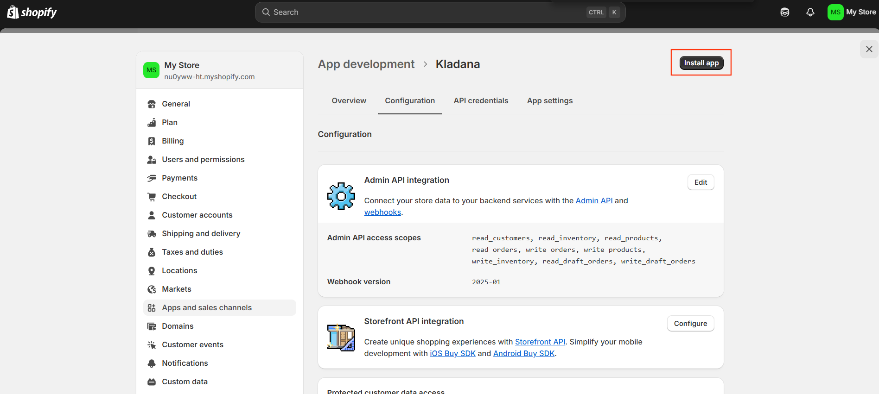
Task: Open Customer events settings
Action: [x=220, y=344]
